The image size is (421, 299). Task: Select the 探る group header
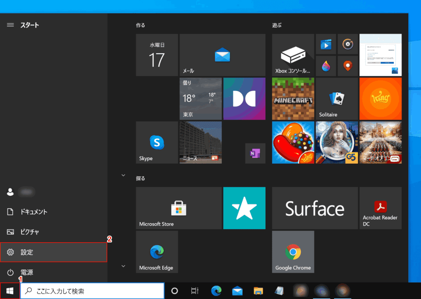(x=140, y=178)
